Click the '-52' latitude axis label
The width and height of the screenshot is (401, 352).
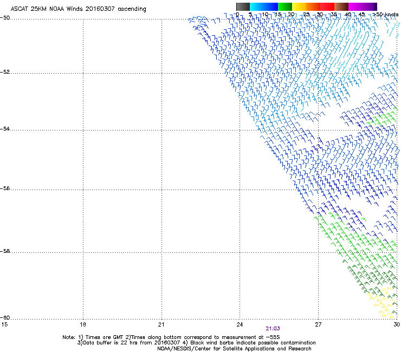5,72
